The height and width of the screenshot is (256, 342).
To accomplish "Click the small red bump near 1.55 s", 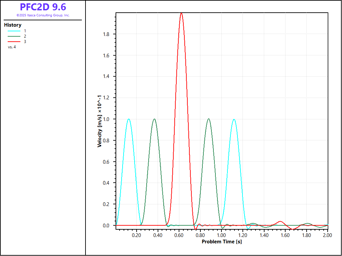I will (x=280, y=222).
